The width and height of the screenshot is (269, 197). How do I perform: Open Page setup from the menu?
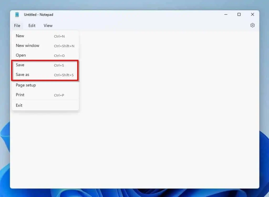click(45, 85)
